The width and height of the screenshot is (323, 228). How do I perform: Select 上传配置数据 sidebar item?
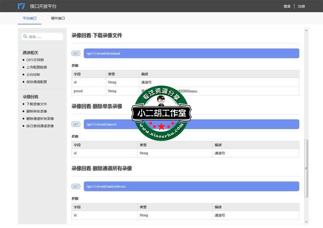coord(36,67)
